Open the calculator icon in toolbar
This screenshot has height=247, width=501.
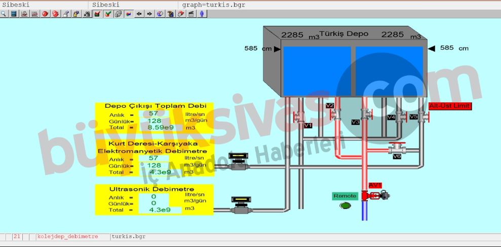click(14, 14)
